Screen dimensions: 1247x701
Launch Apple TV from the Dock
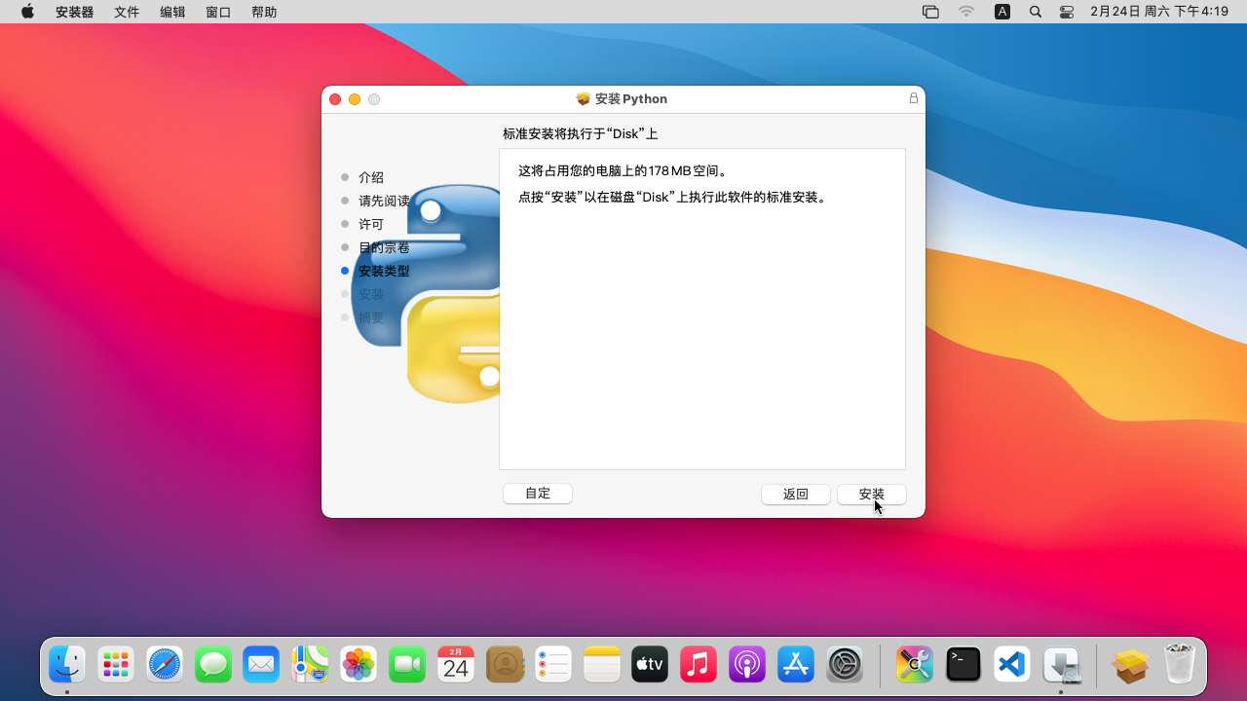pos(650,665)
